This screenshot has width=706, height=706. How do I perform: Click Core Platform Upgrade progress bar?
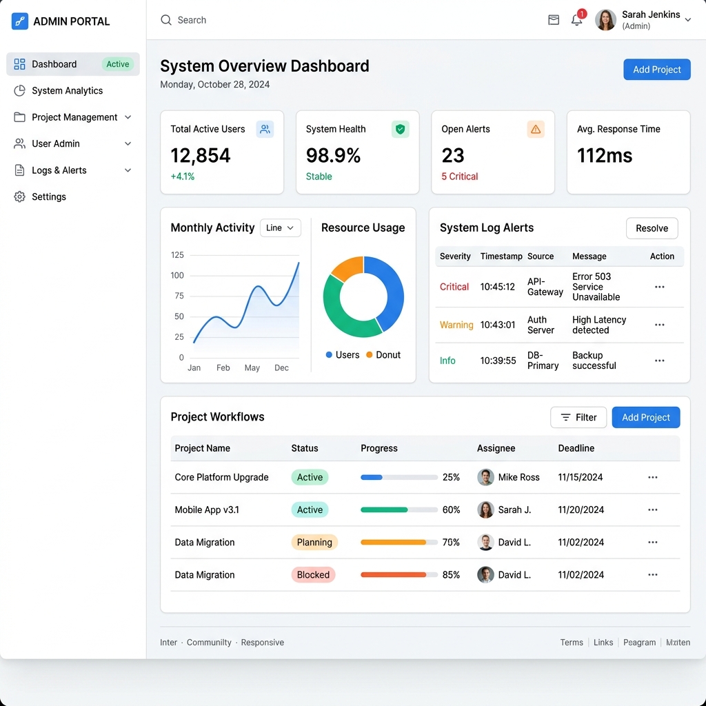pyautogui.click(x=399, y=477)
